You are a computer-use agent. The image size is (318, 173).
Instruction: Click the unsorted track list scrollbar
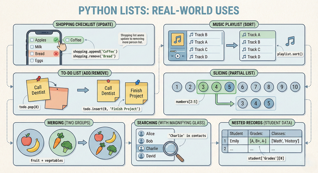[222, 39]
